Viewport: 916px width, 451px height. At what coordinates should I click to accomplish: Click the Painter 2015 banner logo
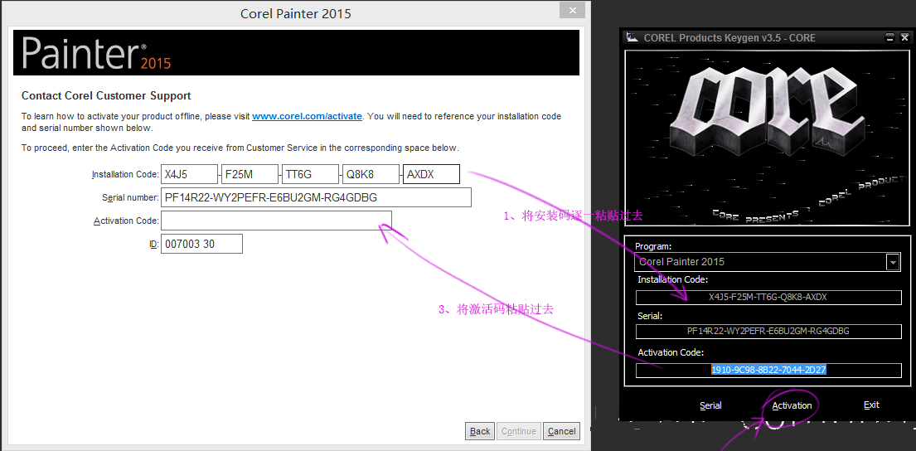tap(96, 53)
